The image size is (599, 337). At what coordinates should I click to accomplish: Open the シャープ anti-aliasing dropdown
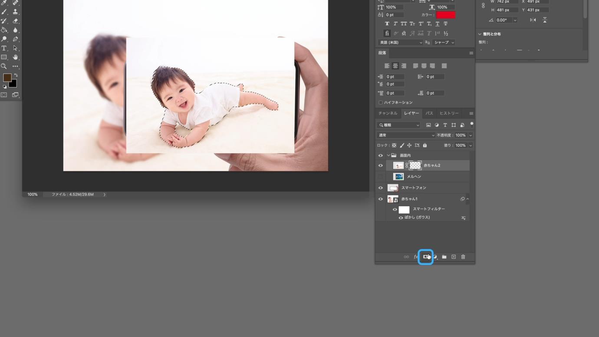(444, 43)
